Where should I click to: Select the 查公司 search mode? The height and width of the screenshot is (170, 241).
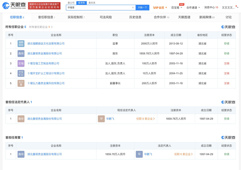(x=71, y=3)
